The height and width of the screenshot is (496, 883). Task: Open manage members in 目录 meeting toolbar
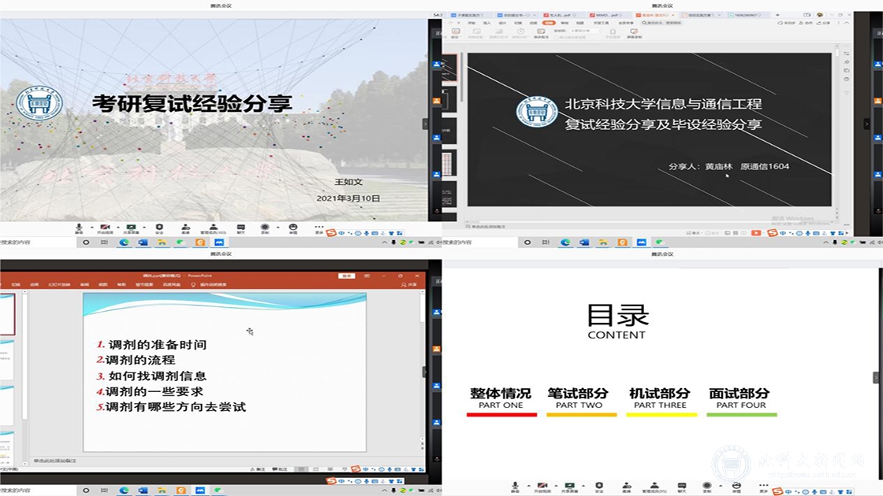pyautogui.click(x=654, y=487)
